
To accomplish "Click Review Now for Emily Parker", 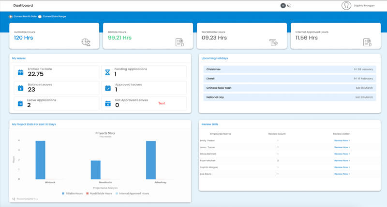I will coord(342,140).
